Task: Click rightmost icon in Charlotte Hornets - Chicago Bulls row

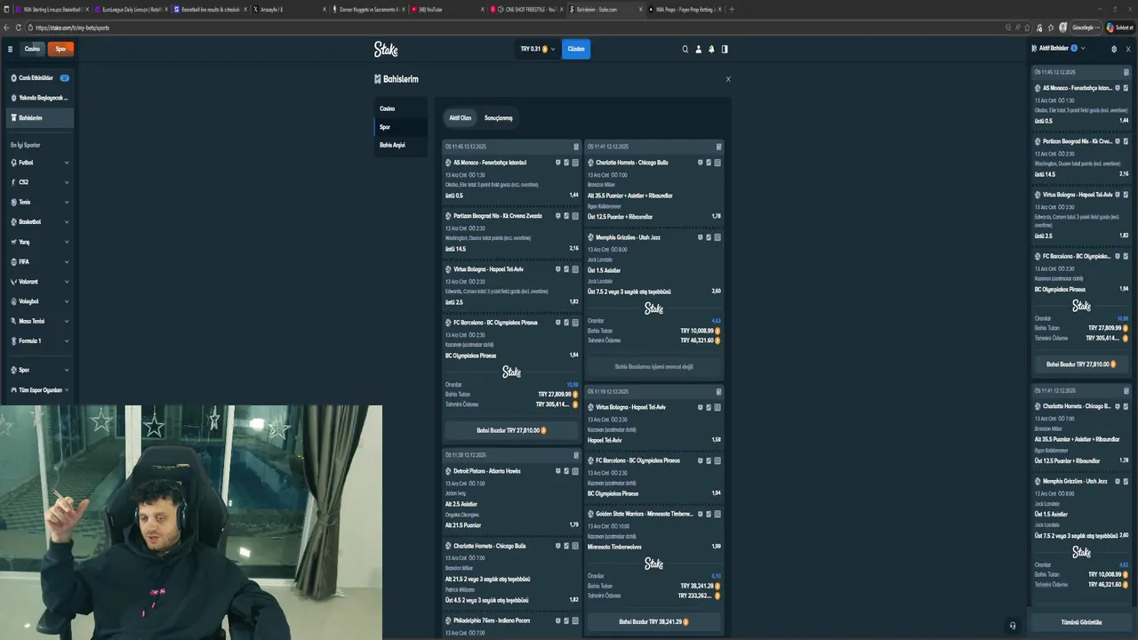Action: click(x=717, y=163)
